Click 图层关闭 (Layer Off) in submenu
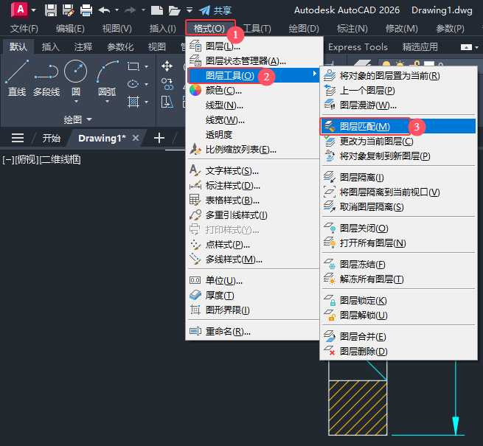 pos(363,229)
